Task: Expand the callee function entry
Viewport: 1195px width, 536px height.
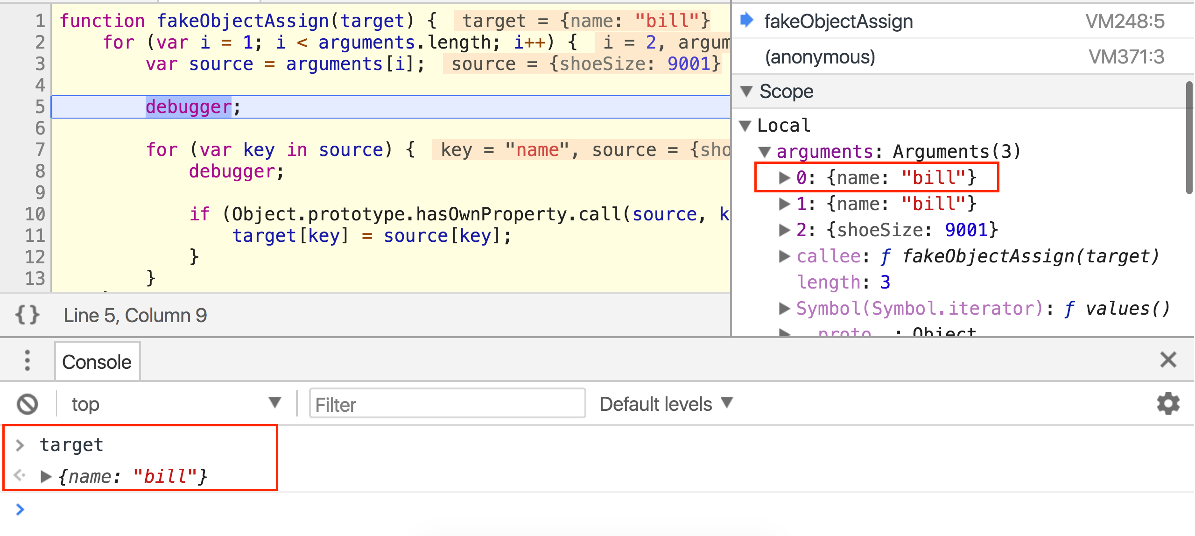Action: (x=785, y=256)
